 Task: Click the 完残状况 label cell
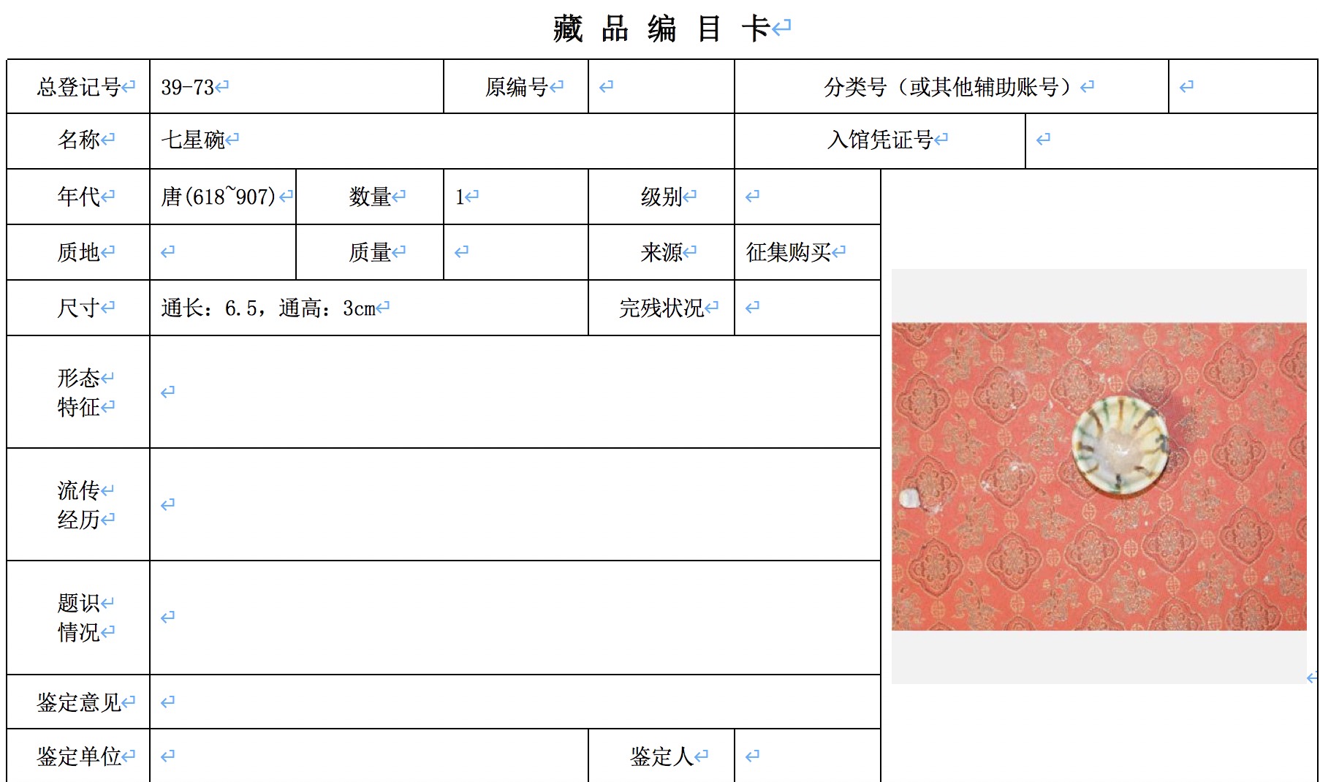[x=661, y=308]
